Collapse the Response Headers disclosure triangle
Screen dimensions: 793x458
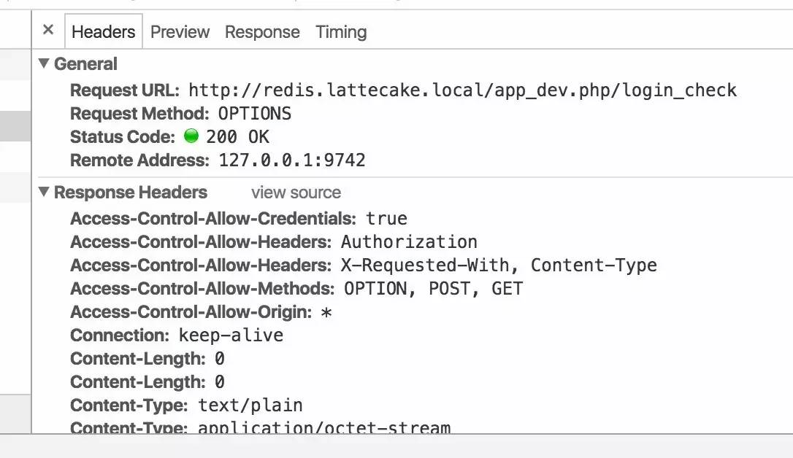[x=44, y=192]
